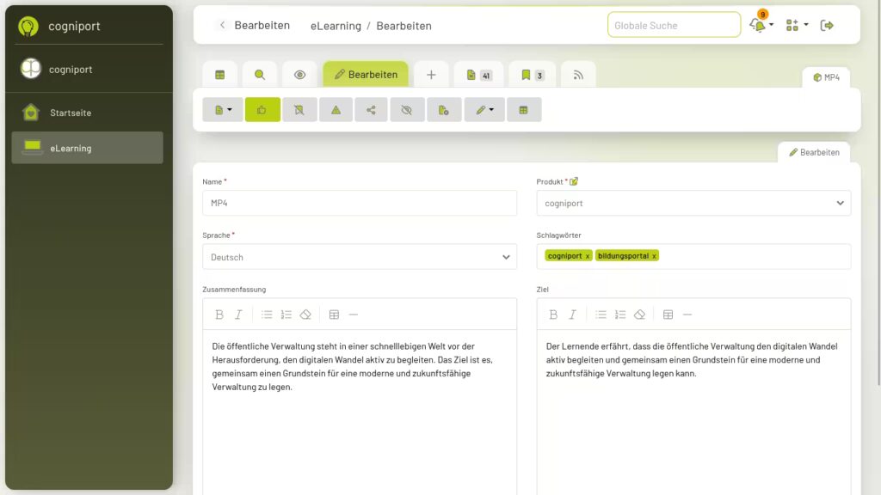Expand the Produkt dropdown
Image resolution: width=881 pixels, height=495 pixels.
coord(693,203)
